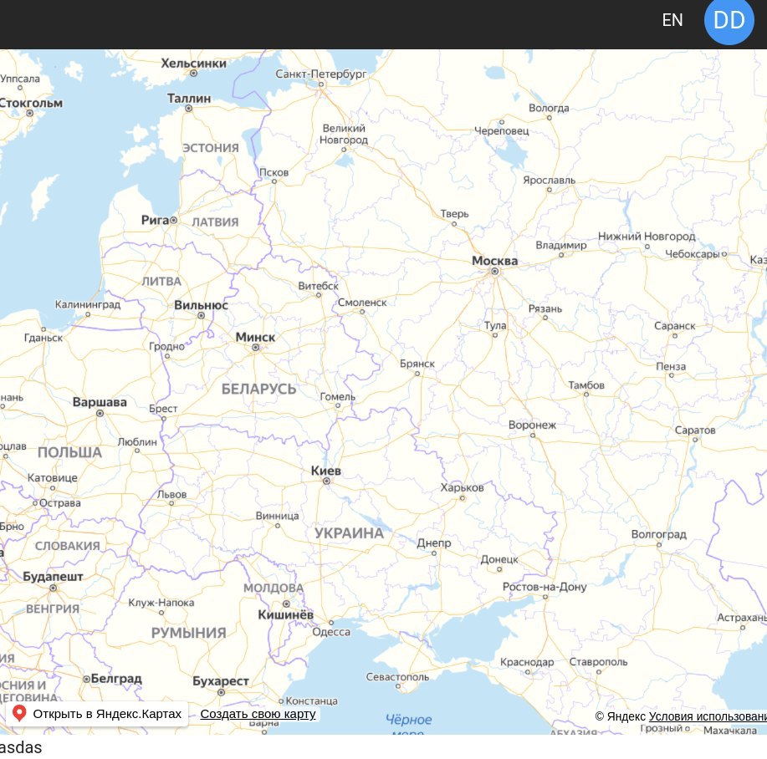Click the Краснодар city label
767x759 pixels.
(527, 662)
